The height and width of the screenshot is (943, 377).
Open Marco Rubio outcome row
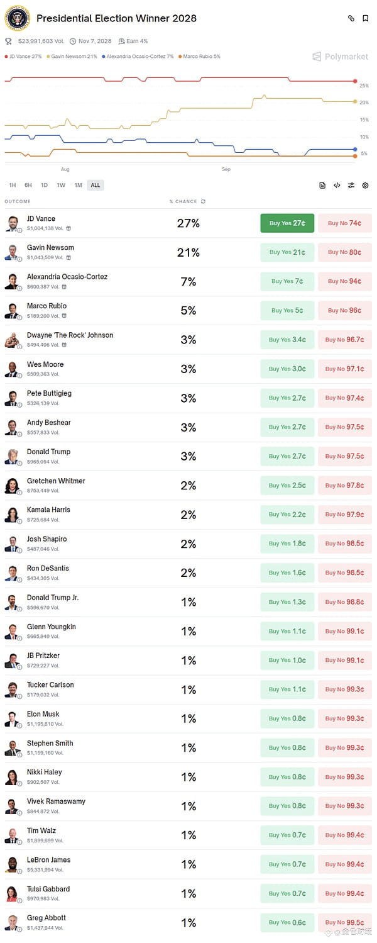[x=188, y=310]
